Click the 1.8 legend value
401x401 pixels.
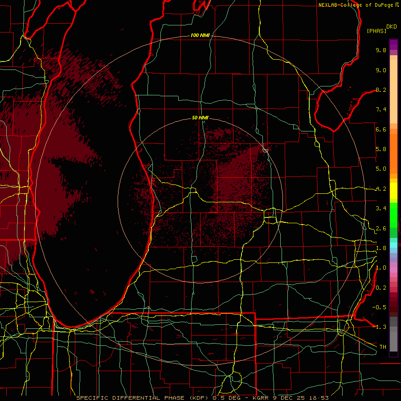(381, 248)
